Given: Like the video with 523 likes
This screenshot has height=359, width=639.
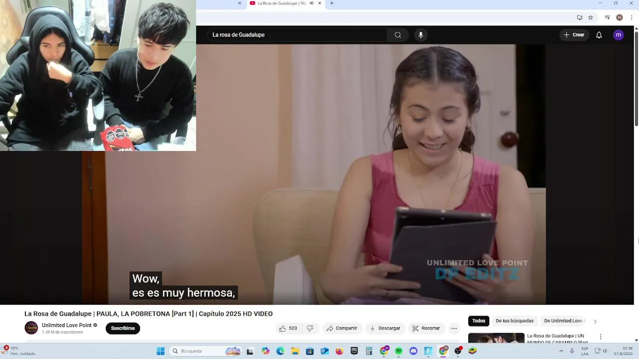Looking at the screenshot, I should click(289, 328).
